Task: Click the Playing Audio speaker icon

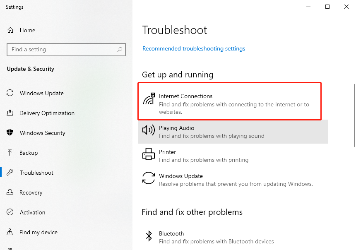Action: click(149, 130)
